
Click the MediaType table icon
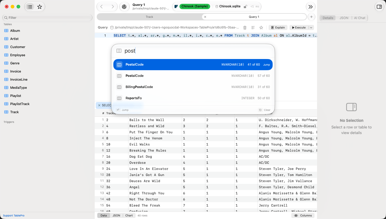[x=6, y=87]
